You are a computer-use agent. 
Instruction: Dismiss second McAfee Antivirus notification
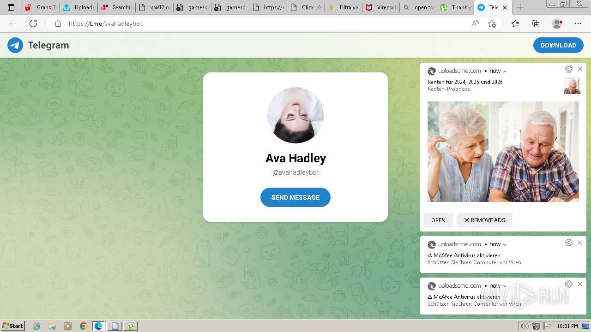[580, 284]
